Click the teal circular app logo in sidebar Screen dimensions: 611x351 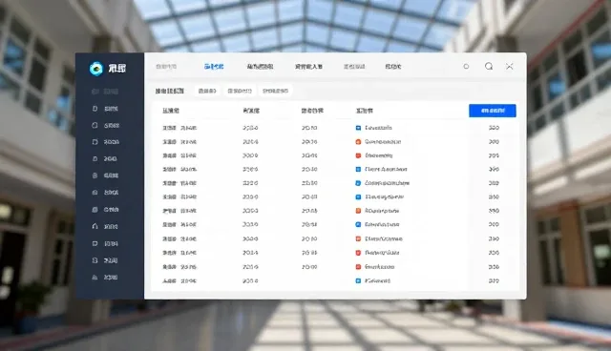tap(95, 69)
